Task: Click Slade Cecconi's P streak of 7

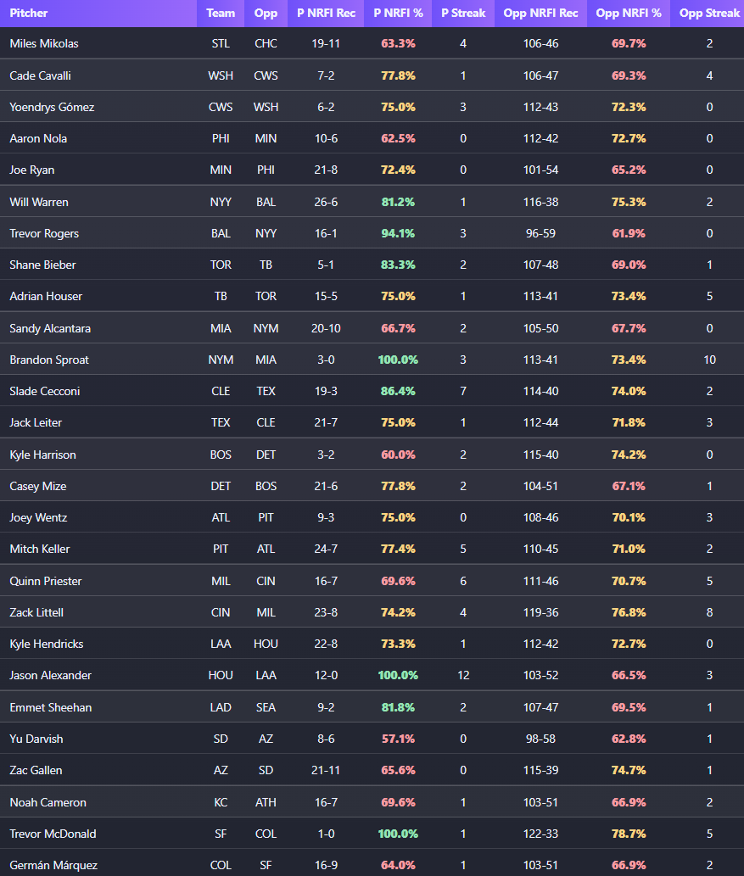Action: (x=463, y=391)
